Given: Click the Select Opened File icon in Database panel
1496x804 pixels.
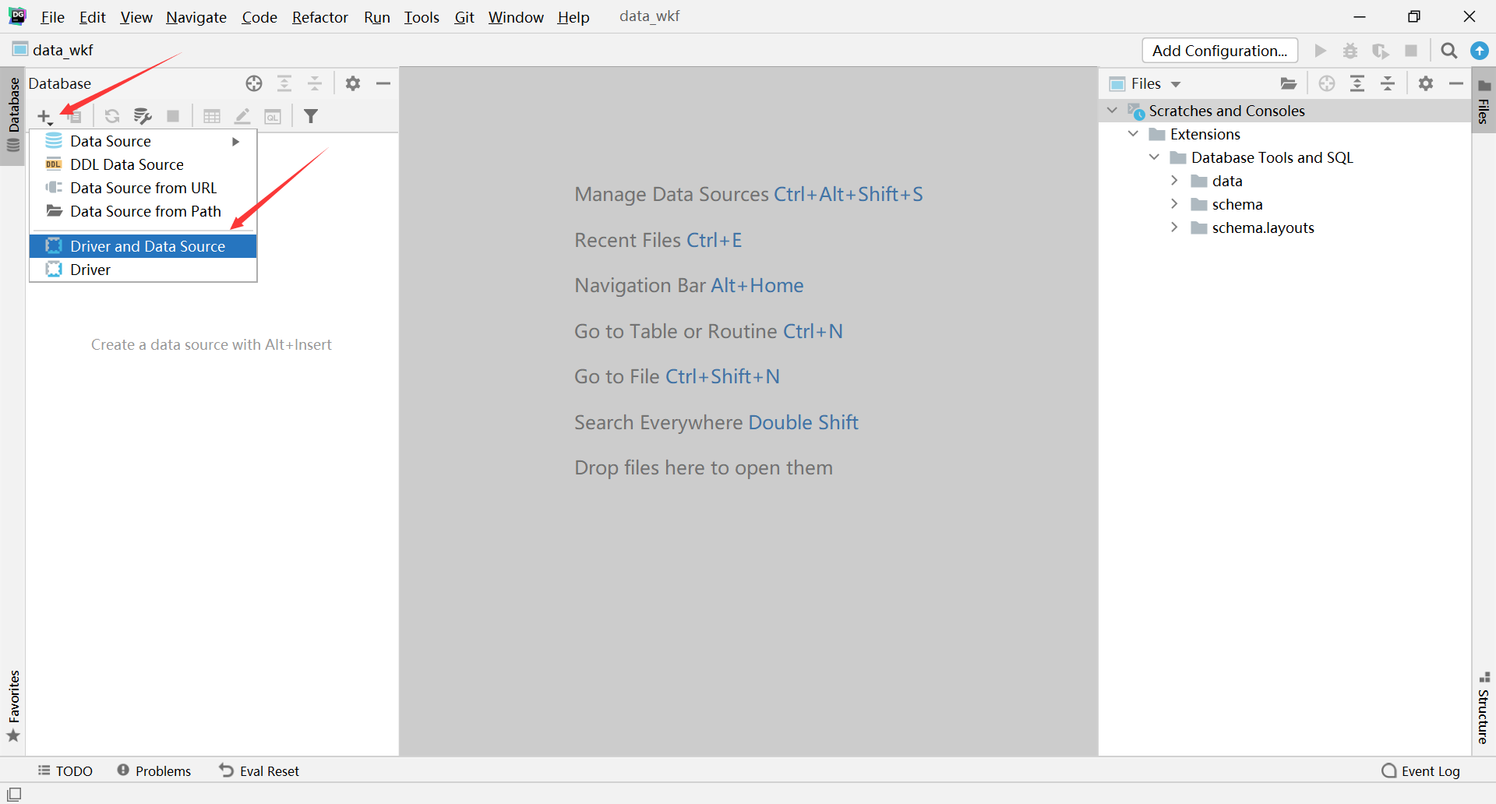Looking at the screenshot, I should pyautogui.click(x=254, y=83).
